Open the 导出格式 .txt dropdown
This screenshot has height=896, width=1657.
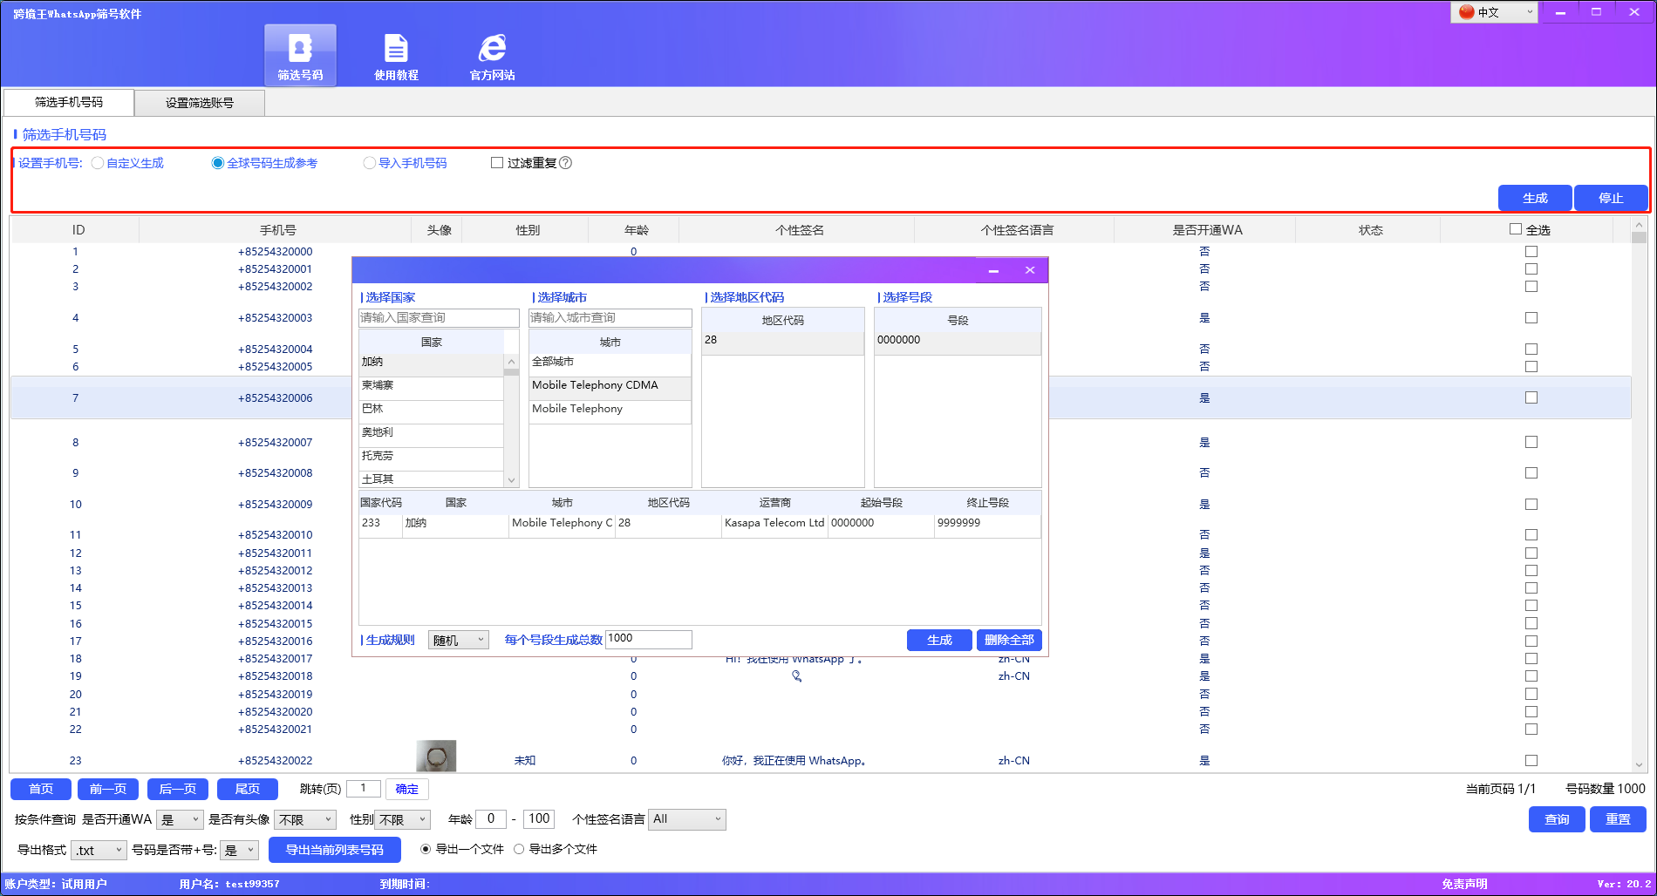point(98,849)
